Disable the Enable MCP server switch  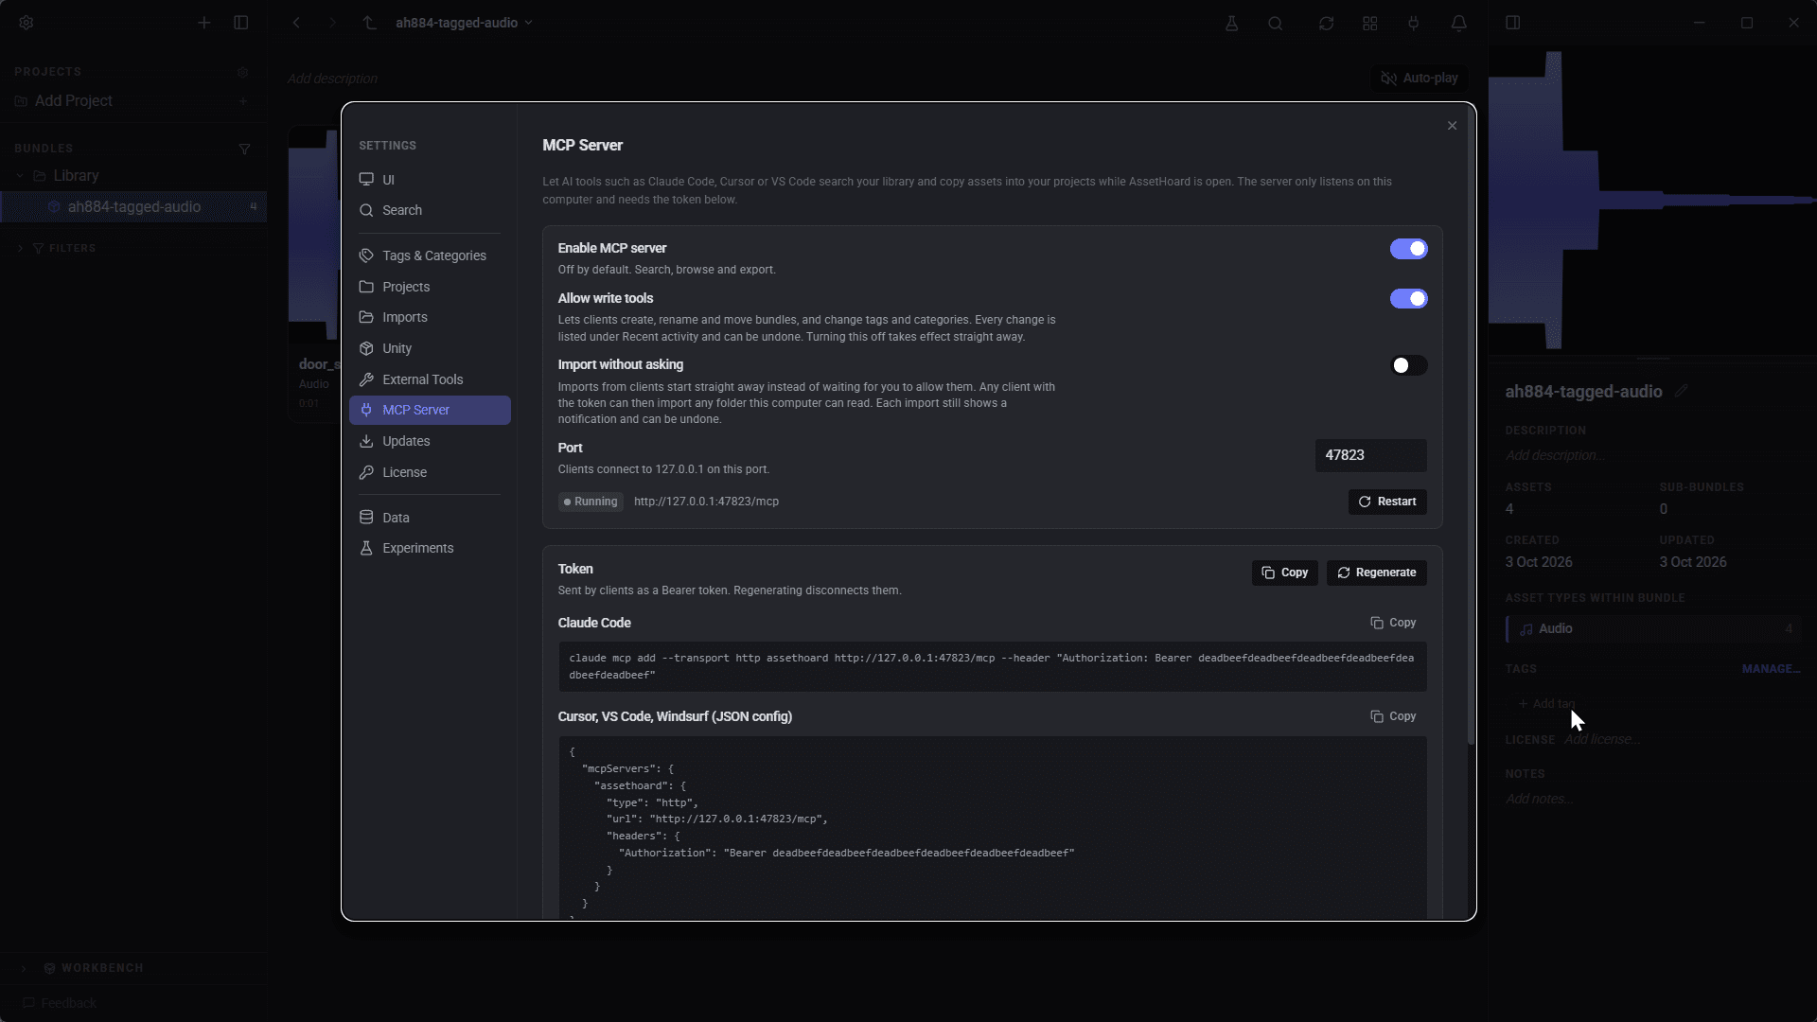click(x=1408, y=249)
